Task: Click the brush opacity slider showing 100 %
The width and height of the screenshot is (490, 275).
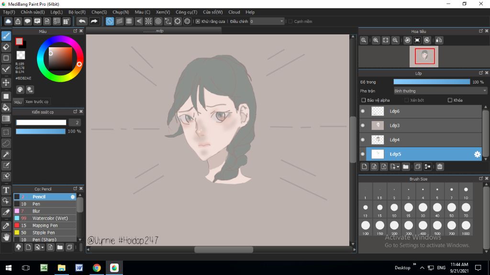Action: click(x=41, y=132)
